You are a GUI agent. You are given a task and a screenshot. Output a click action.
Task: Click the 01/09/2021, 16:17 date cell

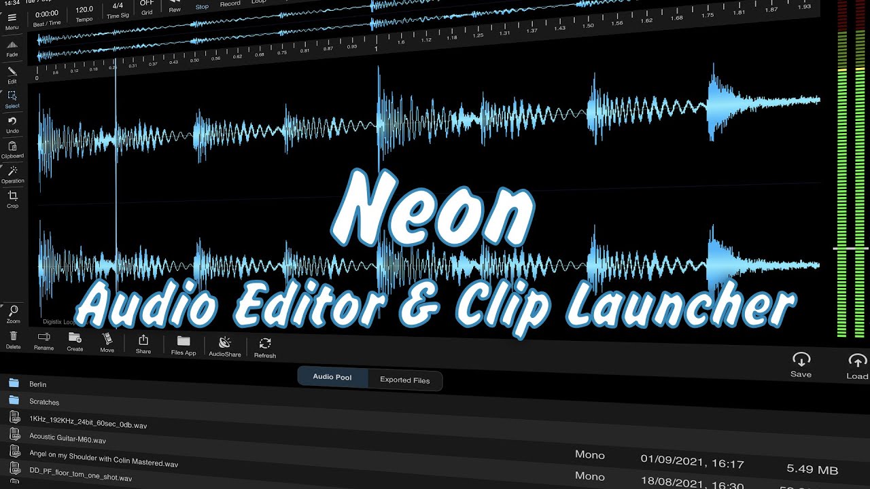[692, 462]
